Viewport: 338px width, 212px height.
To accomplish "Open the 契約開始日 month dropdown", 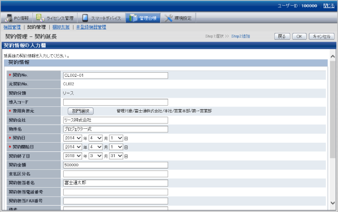I will (x=95, y=147).
